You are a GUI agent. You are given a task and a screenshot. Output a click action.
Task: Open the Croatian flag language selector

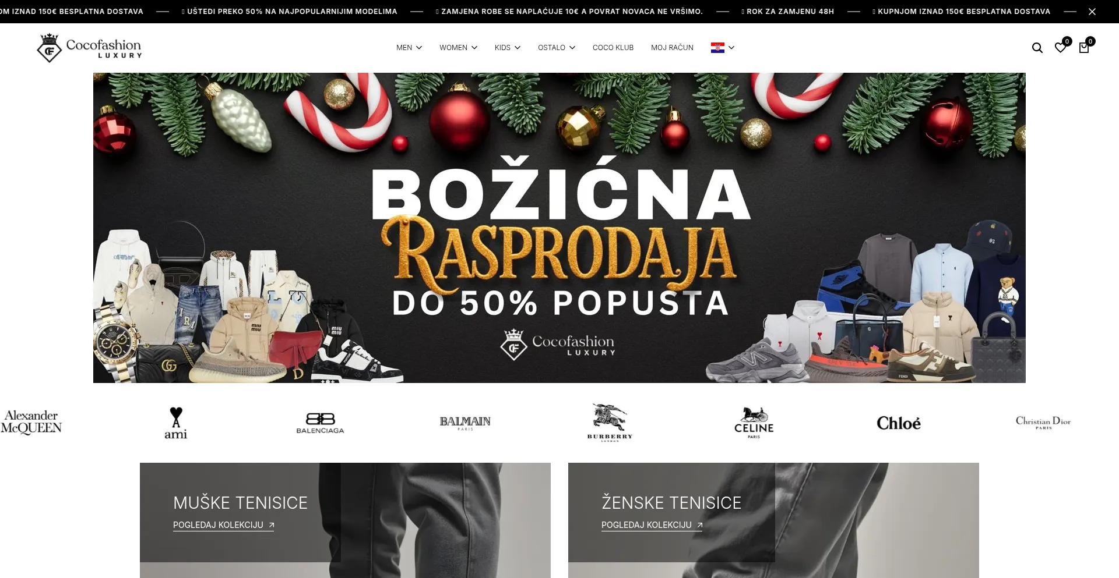click(723, 48)
